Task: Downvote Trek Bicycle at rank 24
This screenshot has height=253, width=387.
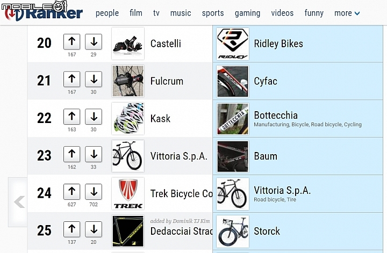Action: click(94, 192)
